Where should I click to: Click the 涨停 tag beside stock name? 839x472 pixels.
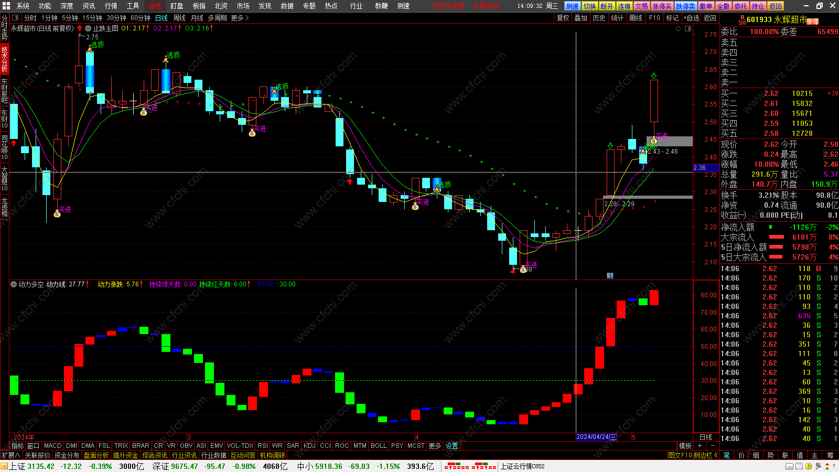coord(812,22)
